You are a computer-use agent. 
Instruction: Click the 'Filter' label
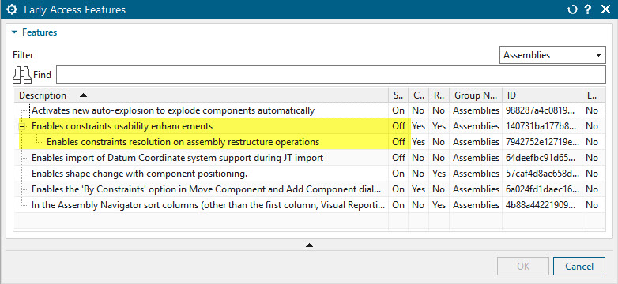coord(23,55)
